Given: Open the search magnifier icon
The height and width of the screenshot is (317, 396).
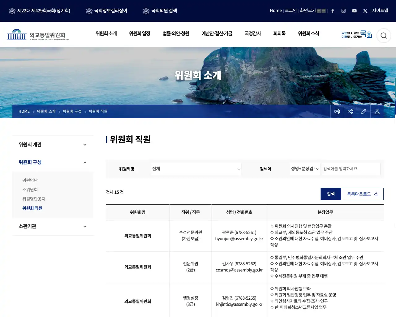Looking at the screenshot, I should click(x=384, y=36).
